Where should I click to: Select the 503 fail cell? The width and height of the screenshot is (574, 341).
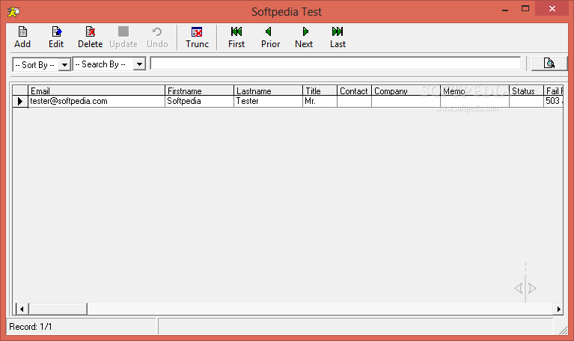coord(553,102)
